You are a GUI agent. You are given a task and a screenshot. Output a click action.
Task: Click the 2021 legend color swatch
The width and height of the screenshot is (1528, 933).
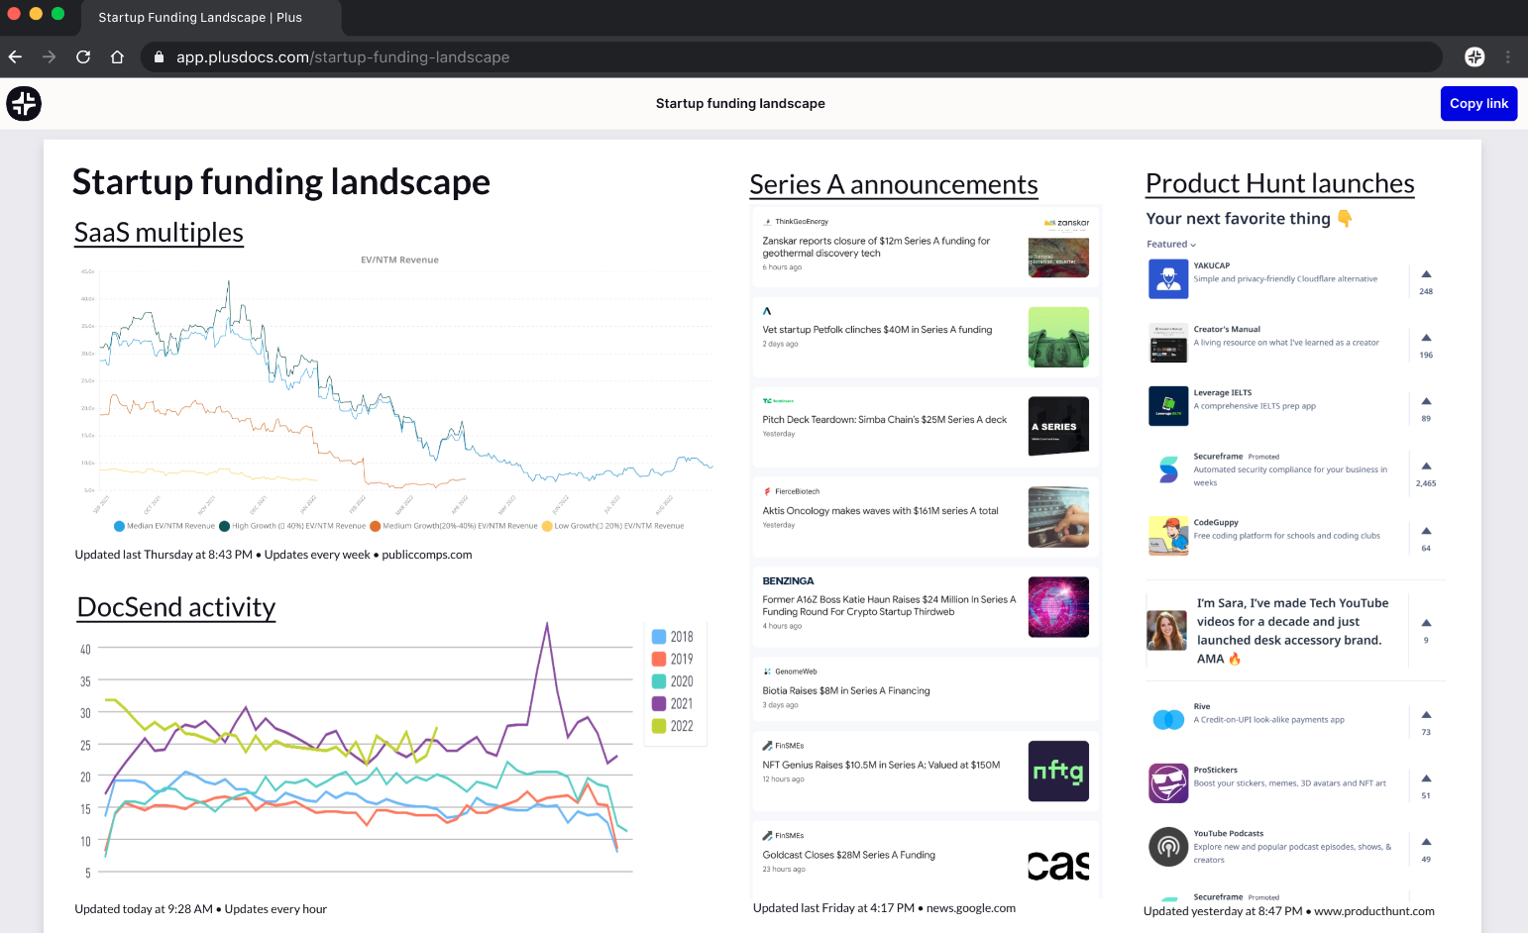click(x=659, y=703)
